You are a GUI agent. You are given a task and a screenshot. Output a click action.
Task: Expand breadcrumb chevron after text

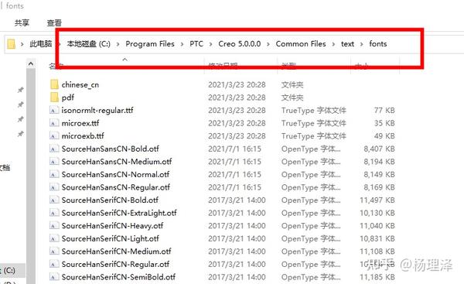362,44
